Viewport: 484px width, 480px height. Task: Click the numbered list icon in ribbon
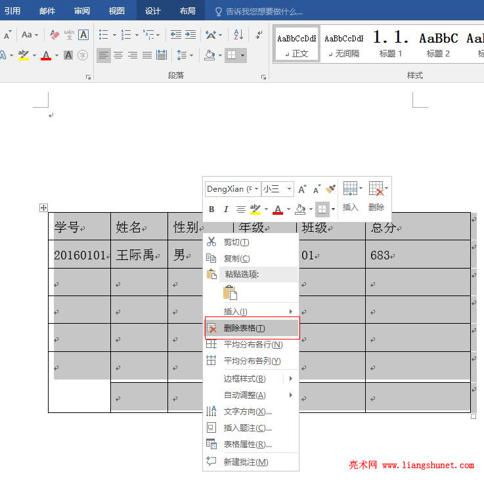coord(125,35)
